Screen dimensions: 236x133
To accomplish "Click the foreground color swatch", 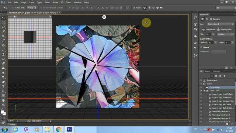I will click(x=2, y=112).
